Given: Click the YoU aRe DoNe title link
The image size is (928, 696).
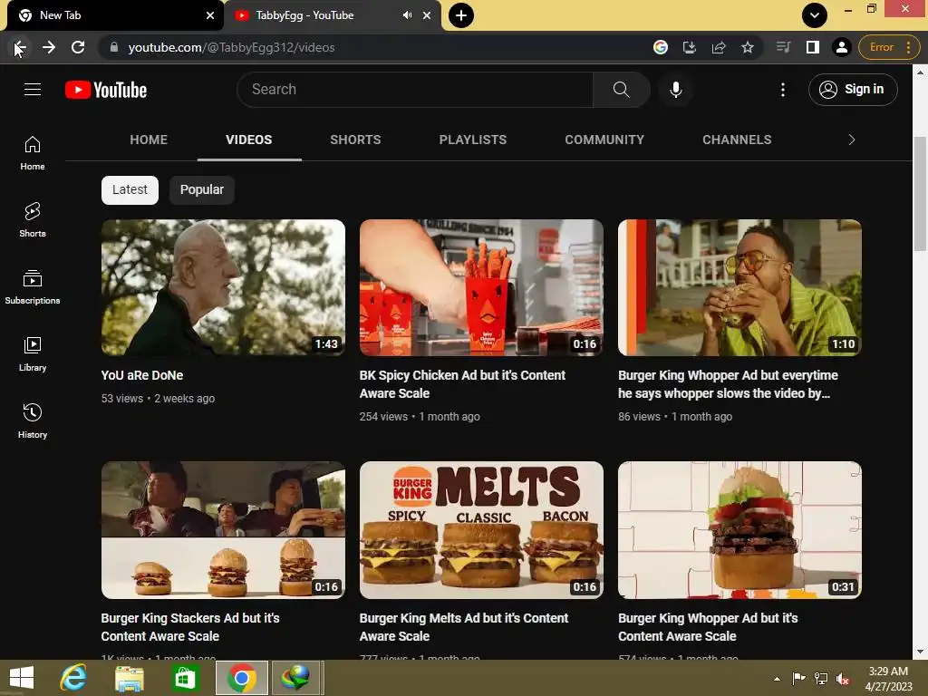Looking at the screenshot, I should pos(142,375).
